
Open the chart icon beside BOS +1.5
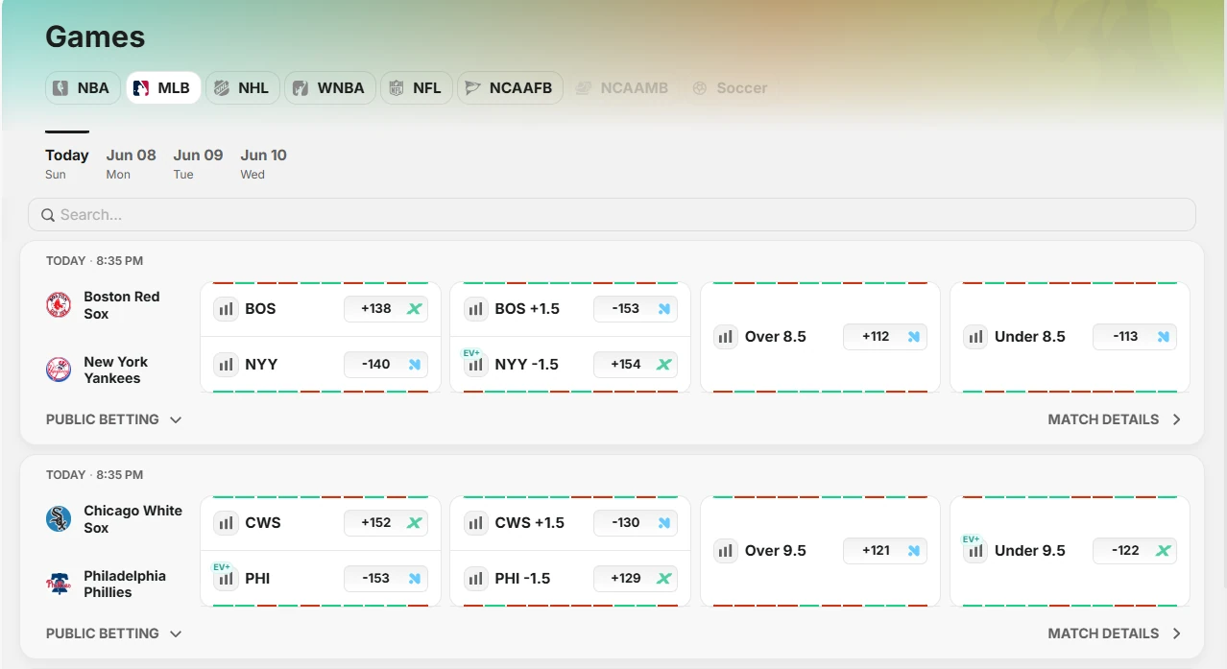(x=475, y=309)
